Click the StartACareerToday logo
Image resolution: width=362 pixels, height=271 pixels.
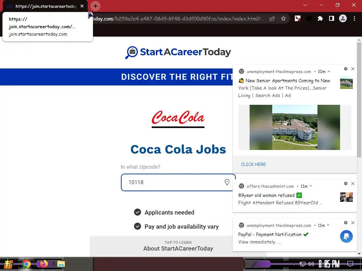coord(178,52)
